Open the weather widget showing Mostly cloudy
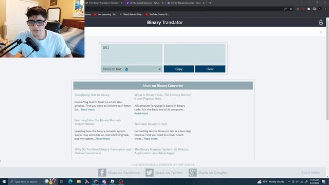Image resolution: width=329 pixels, height=185 pixels. (x=271, y=181)
